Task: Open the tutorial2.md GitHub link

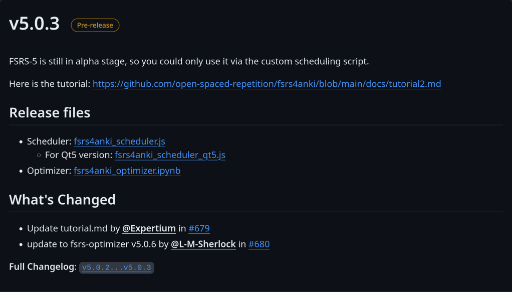Action: pos(267,84)
